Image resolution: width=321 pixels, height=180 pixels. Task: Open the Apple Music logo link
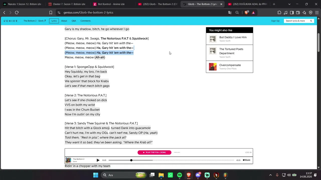coord(247,160)
